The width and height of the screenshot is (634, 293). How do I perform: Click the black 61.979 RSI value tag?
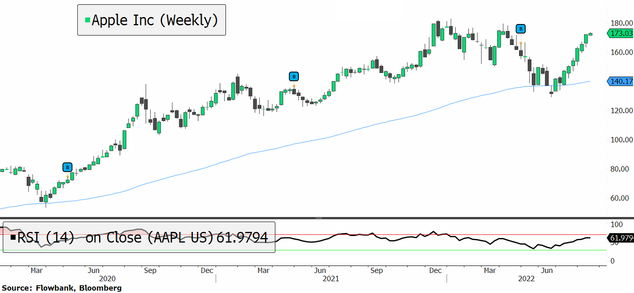click(x=621, y=238)
